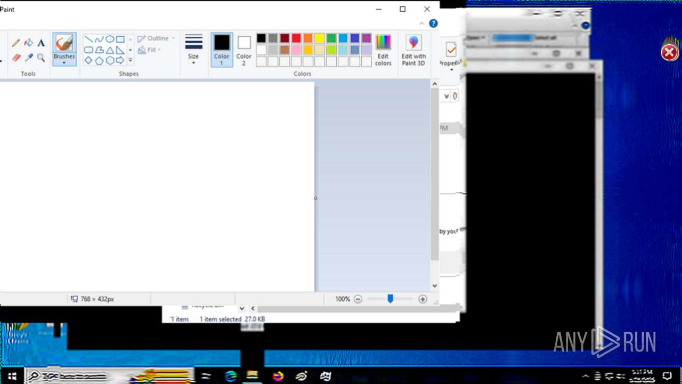
Task: Open File Explorer from taskbar
Action: [x=253, y=376]
